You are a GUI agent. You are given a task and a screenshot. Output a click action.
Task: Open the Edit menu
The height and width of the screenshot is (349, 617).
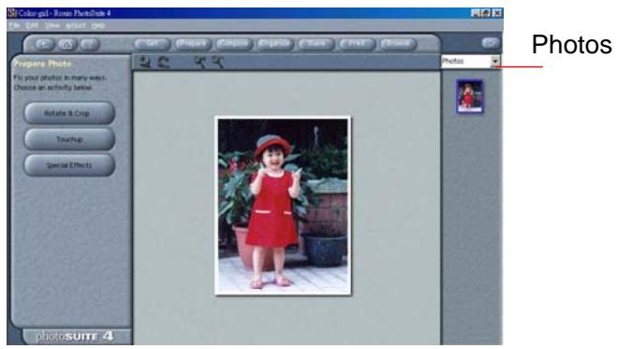tap(32, 25)
